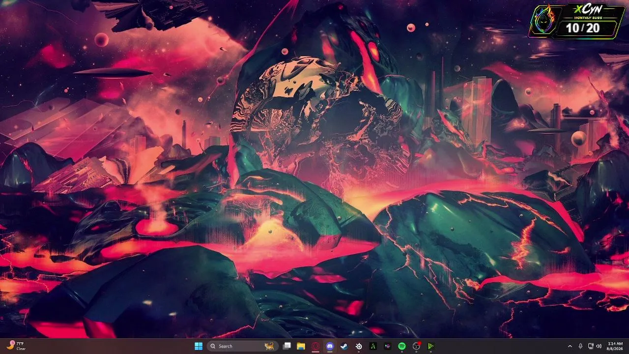The width and height of the screenshot is (629, 354).
Task: Expand the hidden system tray icons
Action: [x=570, y=346]
